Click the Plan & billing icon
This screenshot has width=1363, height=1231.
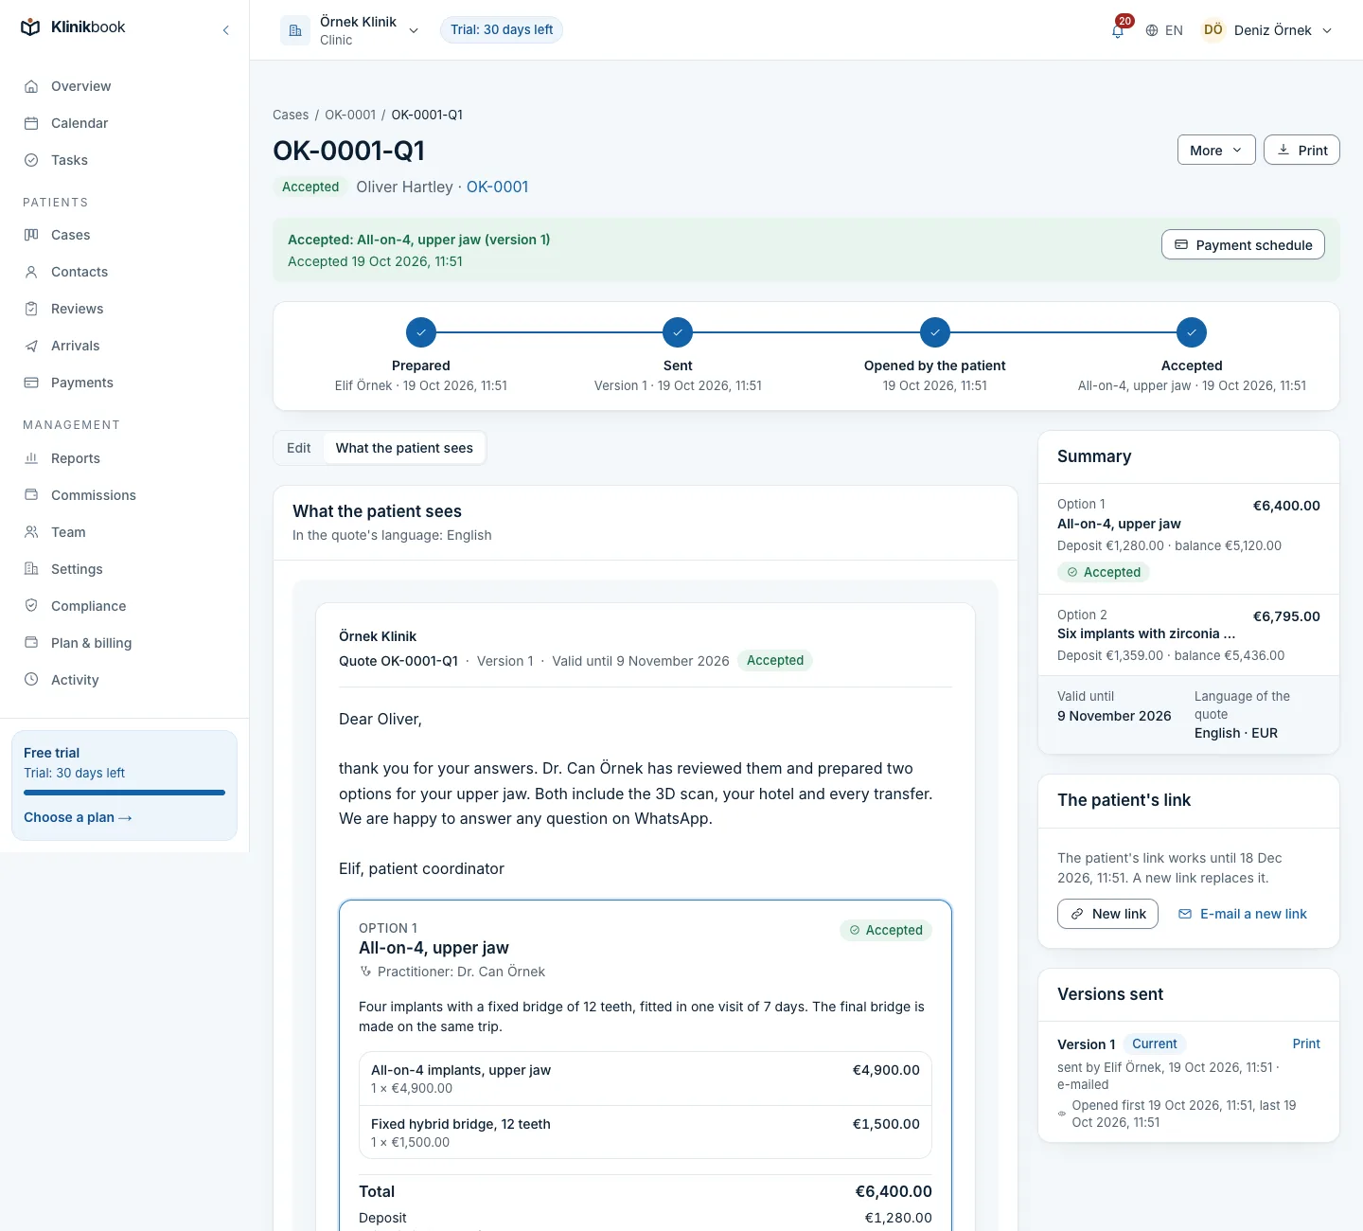[x=31, y=643]
